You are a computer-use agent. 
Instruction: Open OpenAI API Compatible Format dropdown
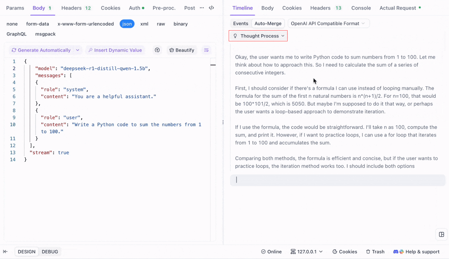point(329,24)
